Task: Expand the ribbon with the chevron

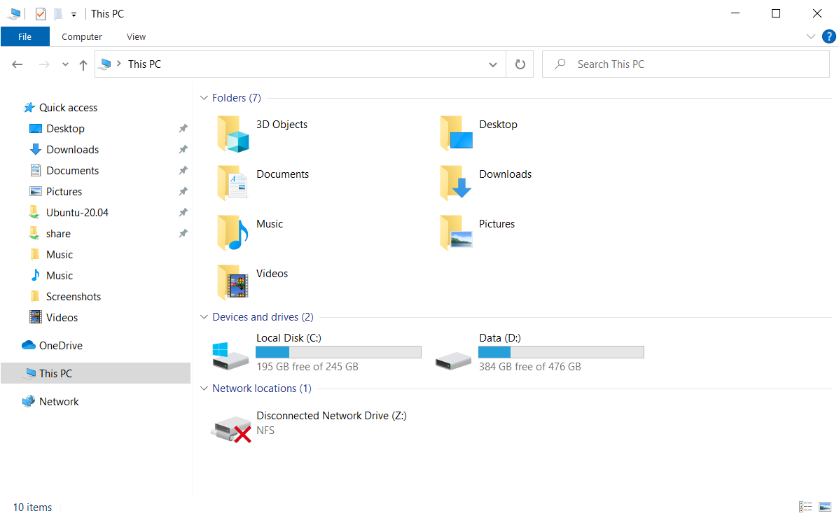Action: pos(811,36)
